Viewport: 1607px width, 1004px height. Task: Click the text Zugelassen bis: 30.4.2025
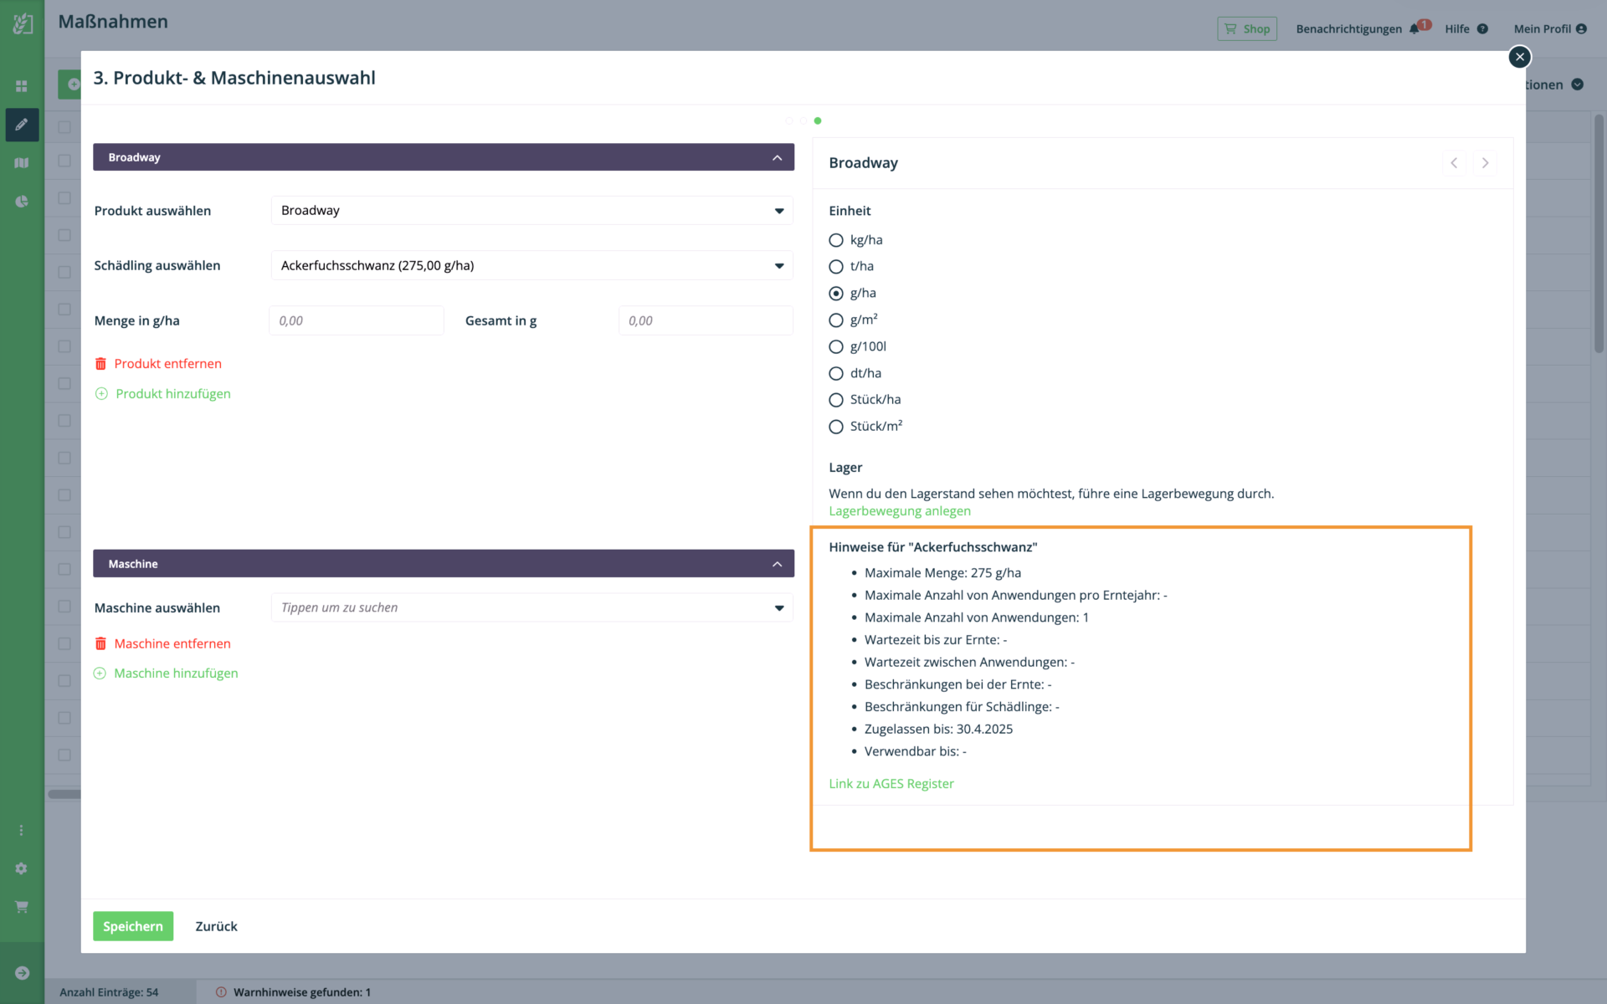pos(938,730)
